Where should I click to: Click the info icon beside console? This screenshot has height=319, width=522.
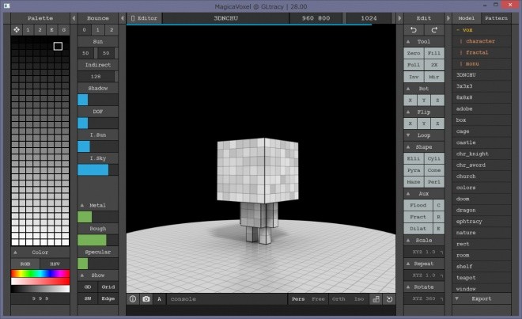[133, 299]
